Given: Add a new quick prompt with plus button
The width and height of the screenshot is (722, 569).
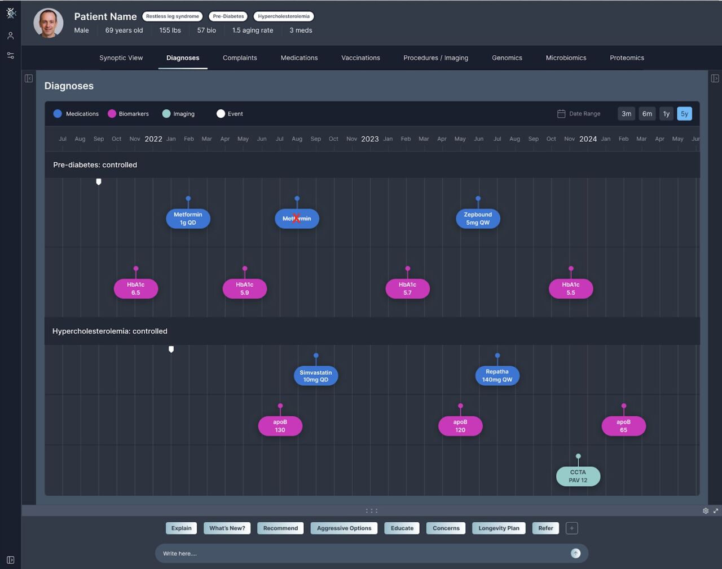Looking at the screenshot, I should coord(571,528).
